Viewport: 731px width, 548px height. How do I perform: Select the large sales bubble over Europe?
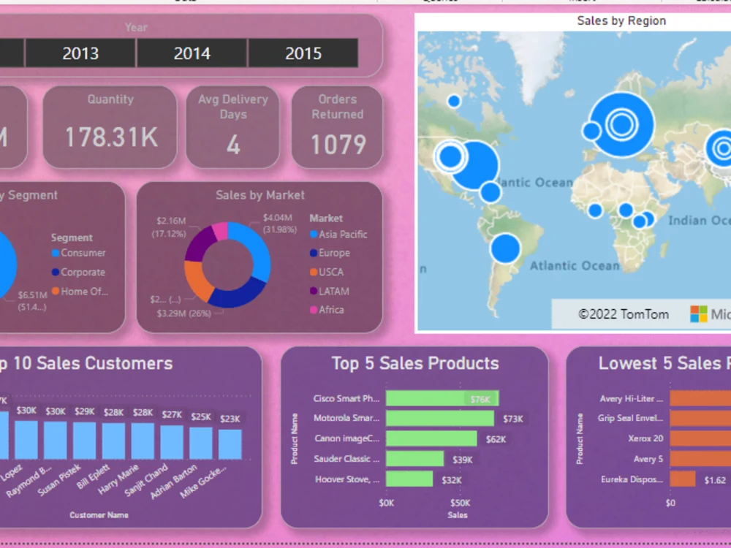pyautogui.click(x=620, y=124)
